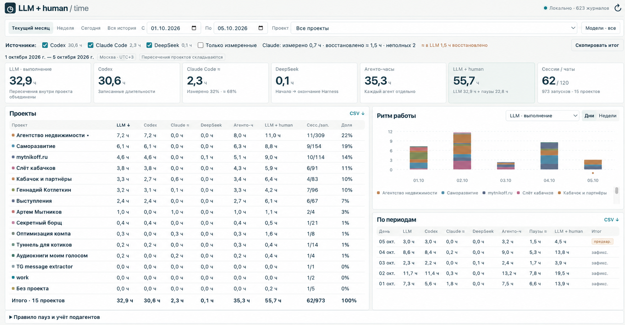Click the mytnikoff.ru project row

[x=187, y=157]
